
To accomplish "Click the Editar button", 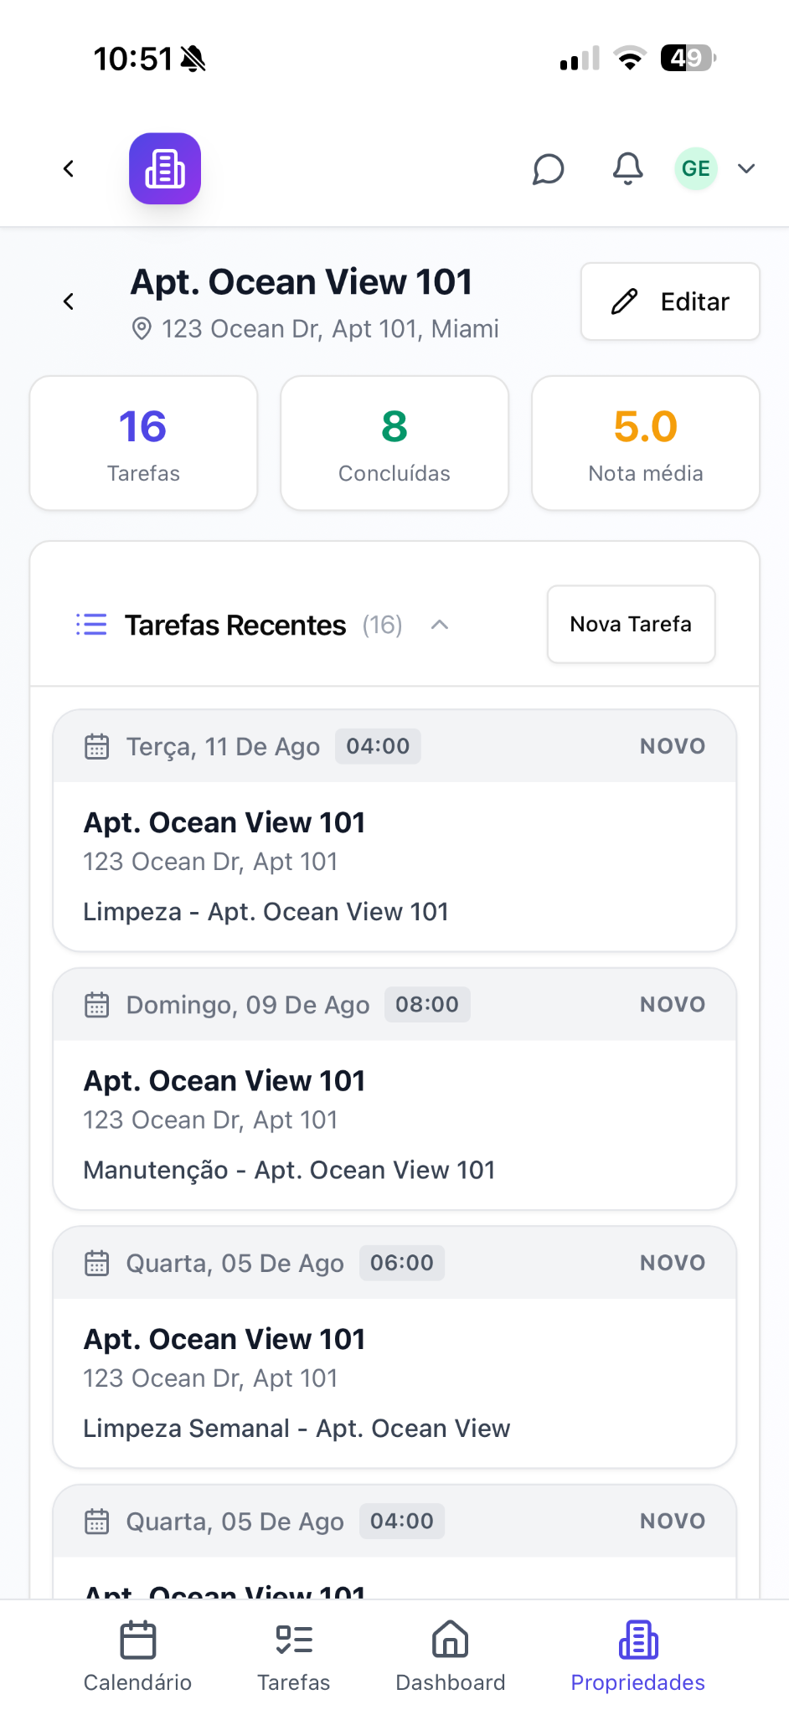I will pyautogui.click(x=670, y=301).
